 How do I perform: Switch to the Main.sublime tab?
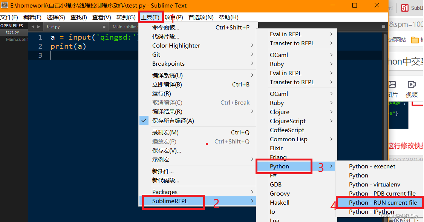pyautogui.click(x=126, y=27)
